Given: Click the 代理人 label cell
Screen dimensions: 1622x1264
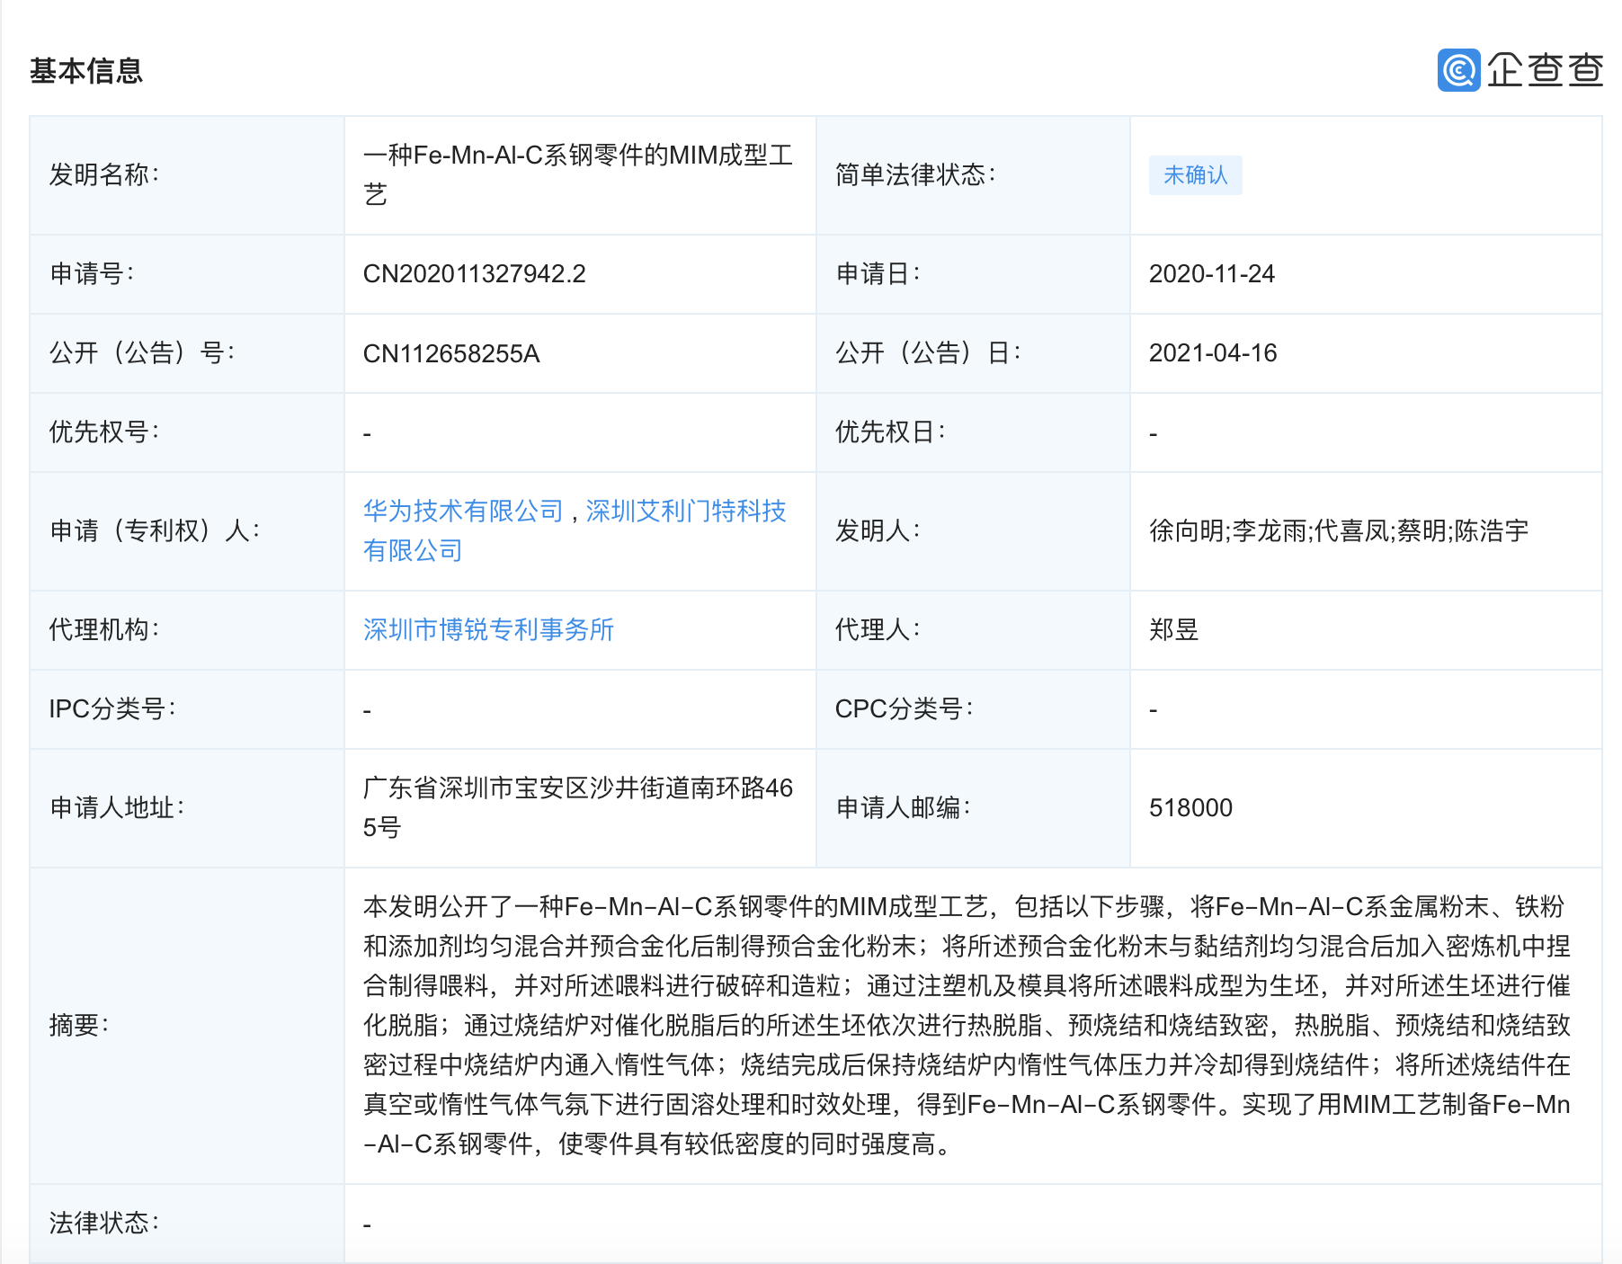Looking at the screenshot, I should 973,630.
